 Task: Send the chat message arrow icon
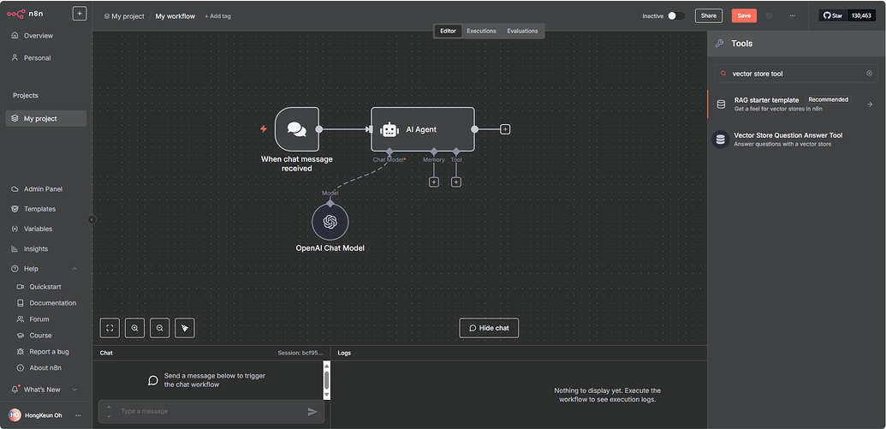(x=312, y=412)
